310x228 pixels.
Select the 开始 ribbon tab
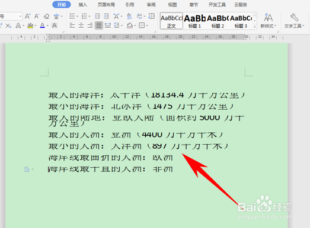coord(62,5)
